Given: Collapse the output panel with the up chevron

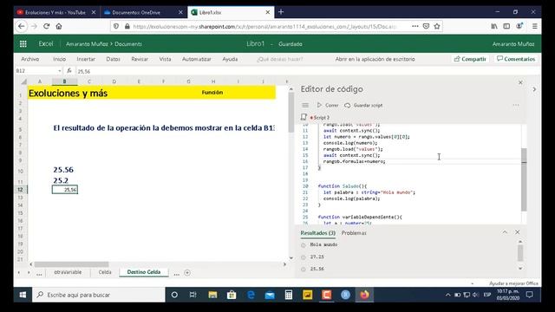Looking at the screenshot, I should 505,232.
